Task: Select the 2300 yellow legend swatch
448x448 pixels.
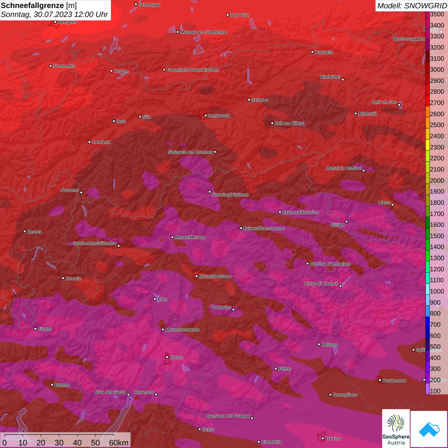Action: pos(428,145)
